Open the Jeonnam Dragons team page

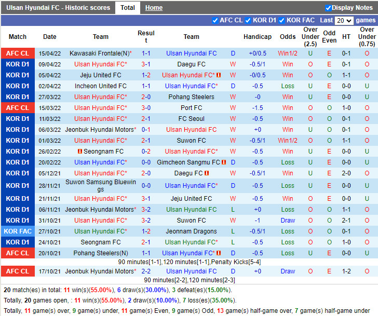(191, 231)
